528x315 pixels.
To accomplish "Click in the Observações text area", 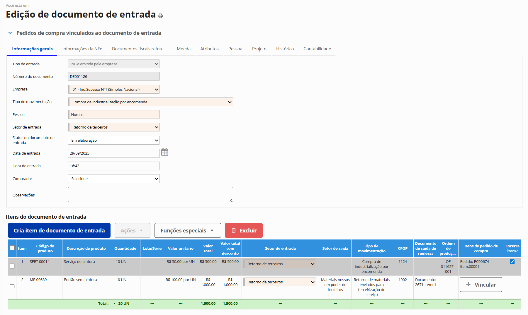I will click(150, 194).
